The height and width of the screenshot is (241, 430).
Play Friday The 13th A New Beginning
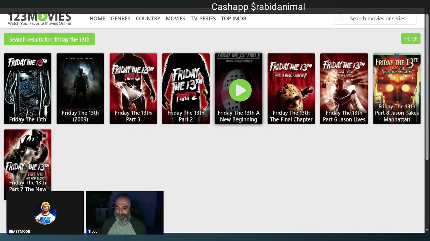click(240, 90)
